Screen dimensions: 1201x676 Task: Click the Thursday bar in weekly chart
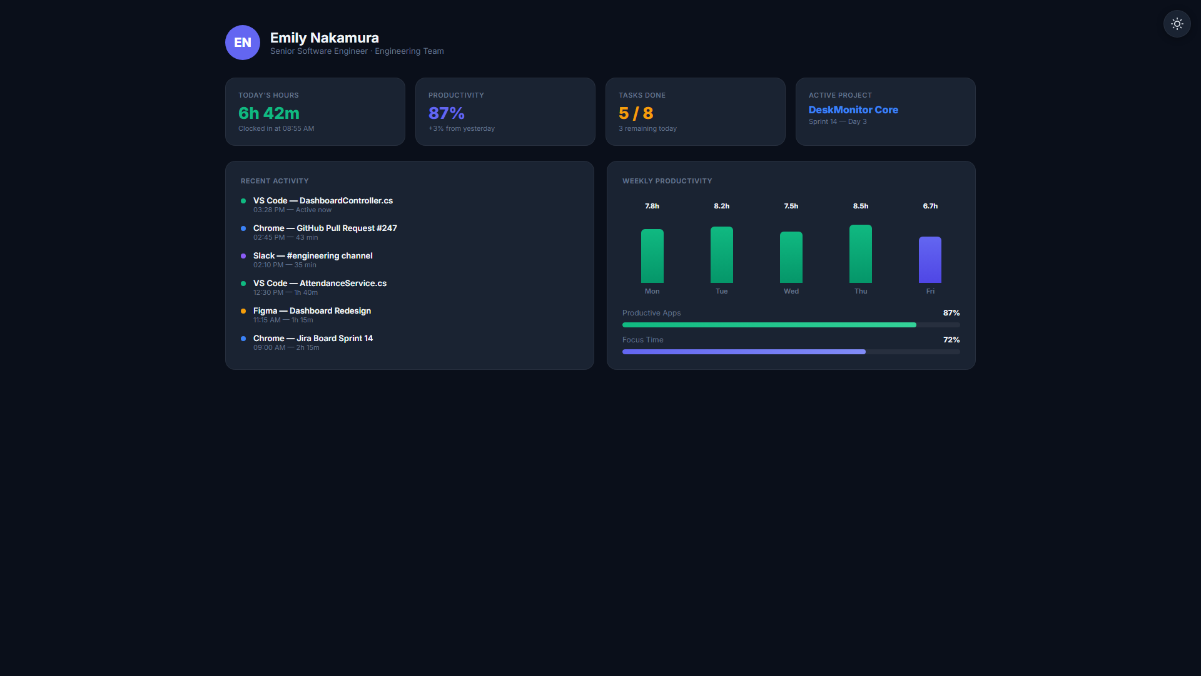[x=860, y=253]
